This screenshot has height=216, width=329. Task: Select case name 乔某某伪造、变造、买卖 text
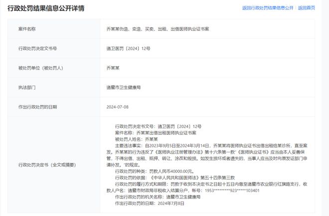(x=132, y=29)
